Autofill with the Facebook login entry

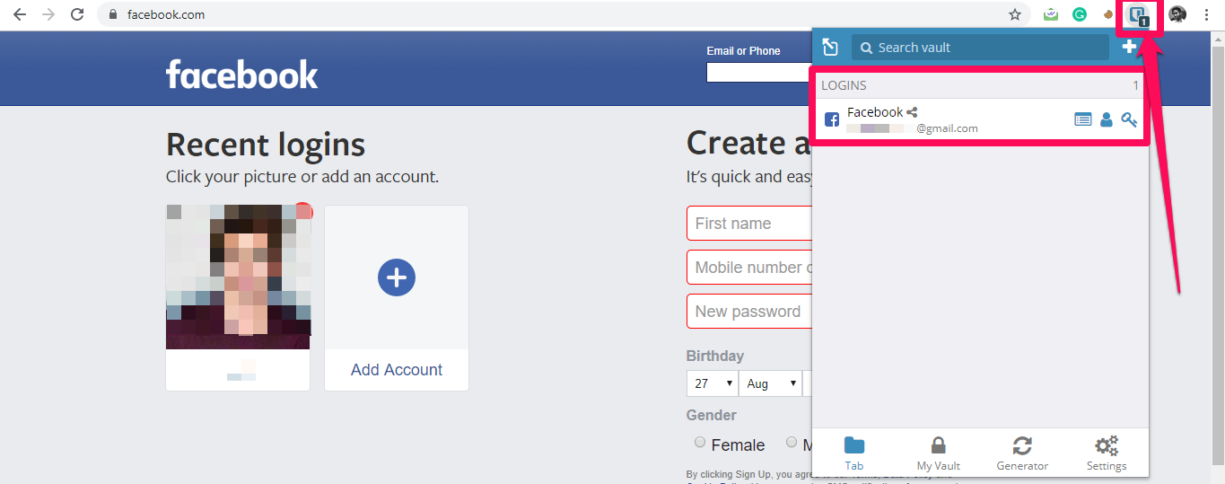coord(942,119)
